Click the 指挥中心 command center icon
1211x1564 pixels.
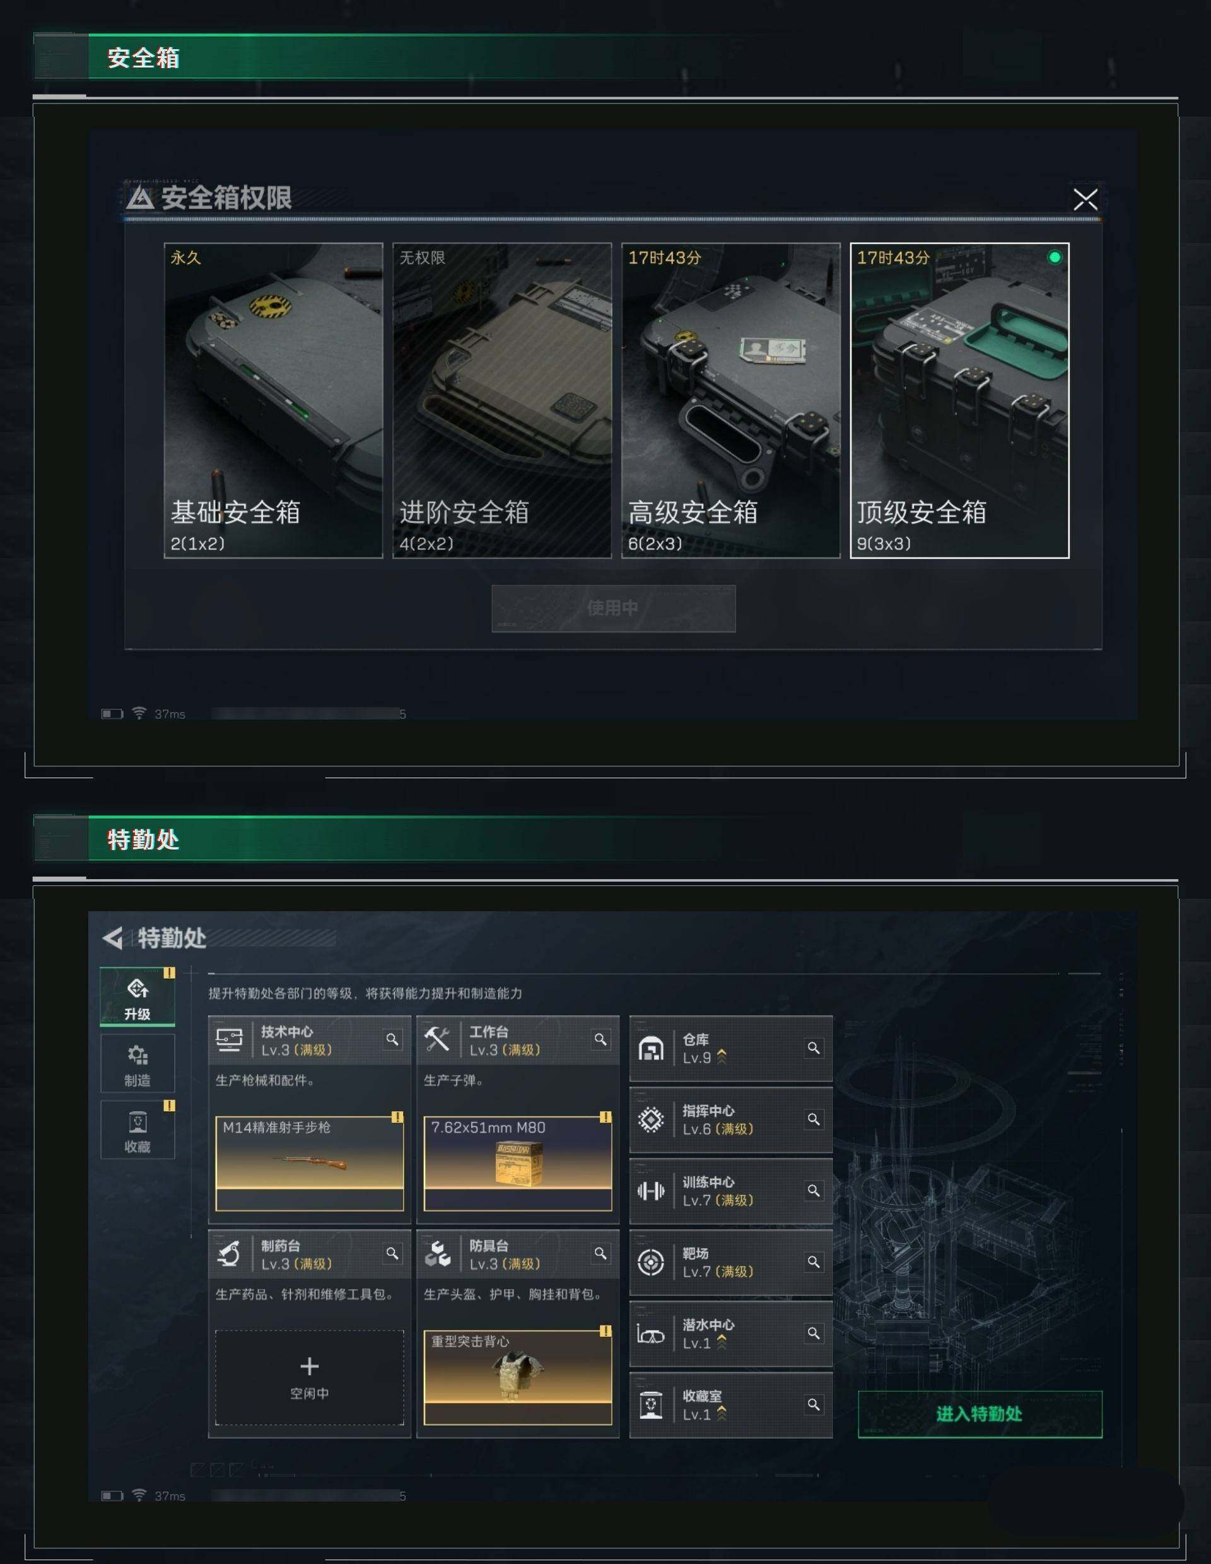pos(650,1119)
